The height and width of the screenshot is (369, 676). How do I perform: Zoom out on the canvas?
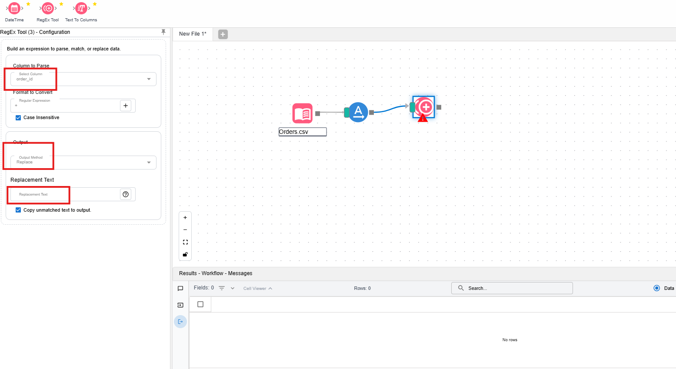tap(185, 230)
